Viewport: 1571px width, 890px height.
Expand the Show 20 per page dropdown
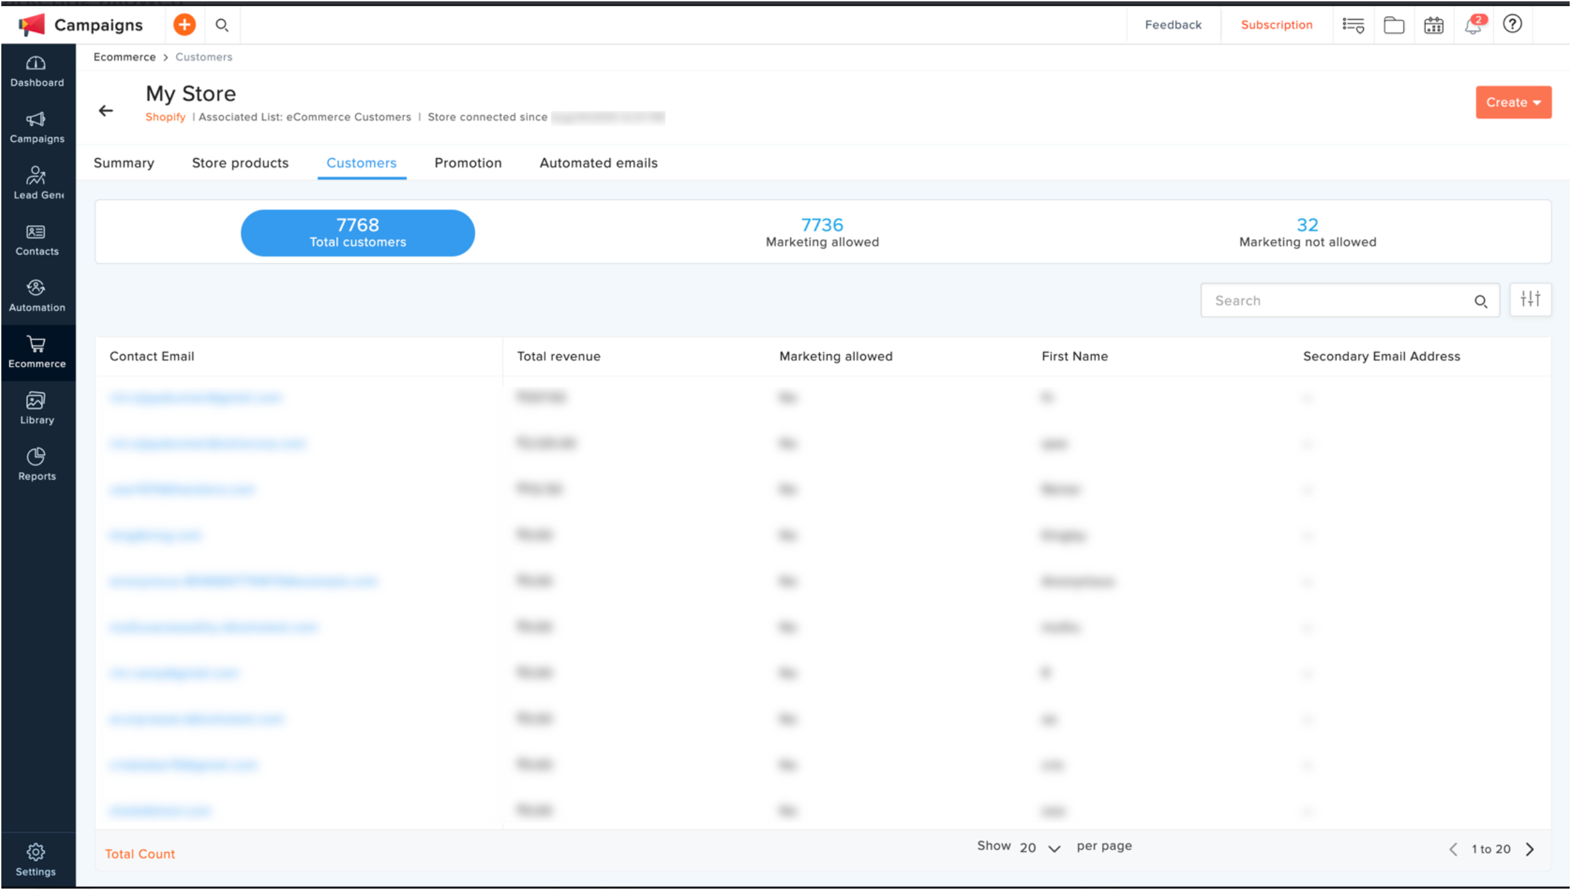(x=1040, y=848)
